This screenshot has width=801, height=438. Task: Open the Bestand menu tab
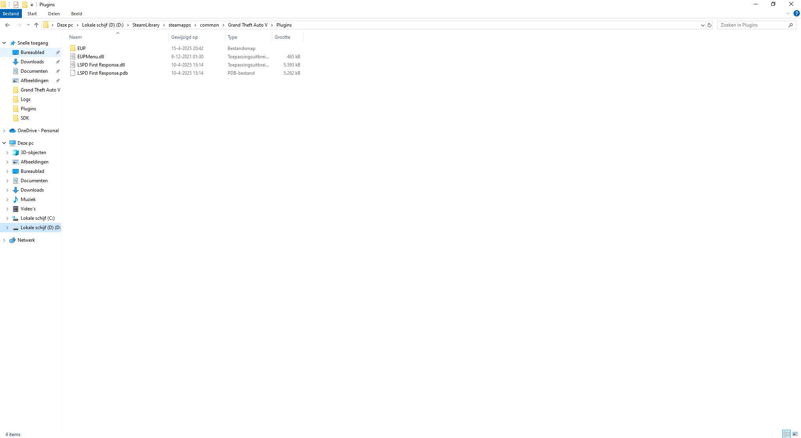click(x=11, y=14)
